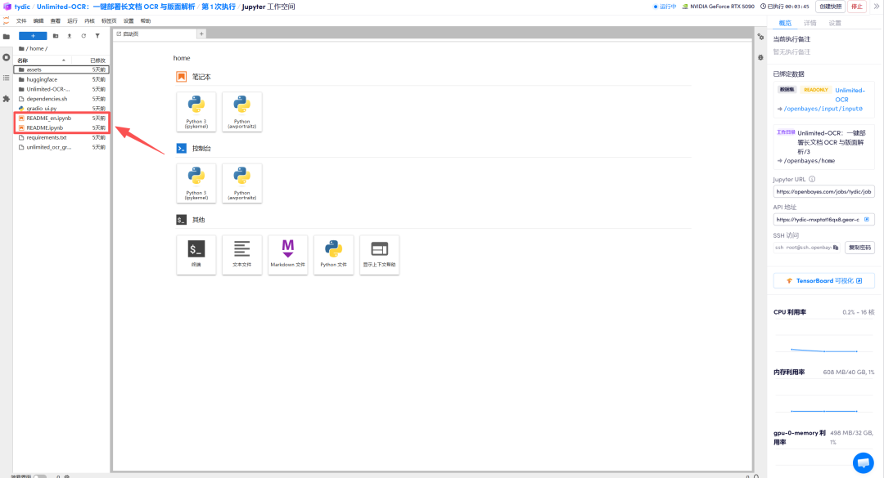Click the Jupyter URL field
The image size is (884, 478).
point(823,191)
